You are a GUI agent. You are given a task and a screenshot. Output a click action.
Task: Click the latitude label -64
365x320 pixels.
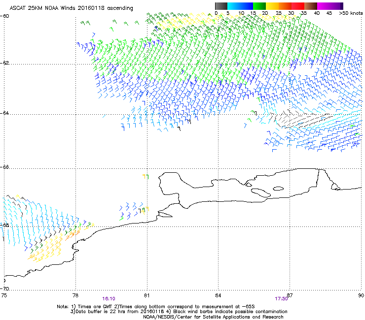point(5,113)
